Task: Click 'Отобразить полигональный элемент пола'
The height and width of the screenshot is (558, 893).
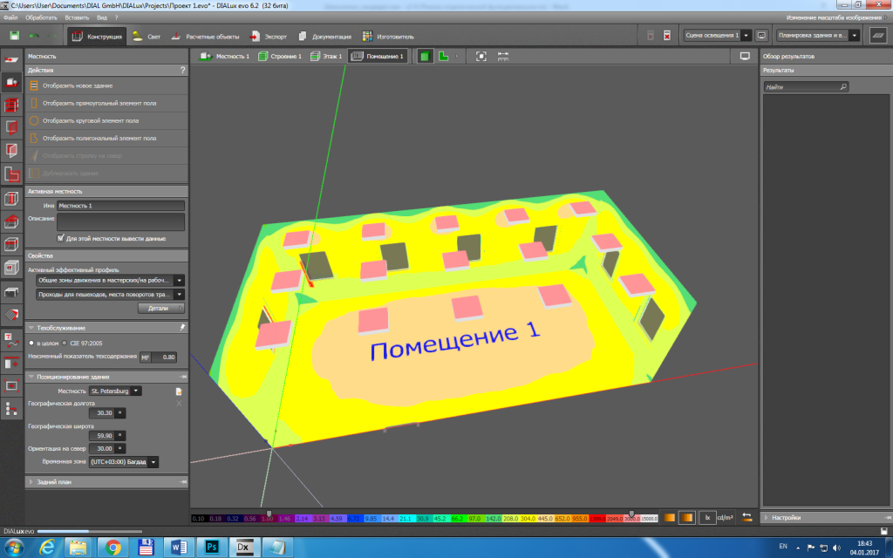Action: [x=106, y=138]
